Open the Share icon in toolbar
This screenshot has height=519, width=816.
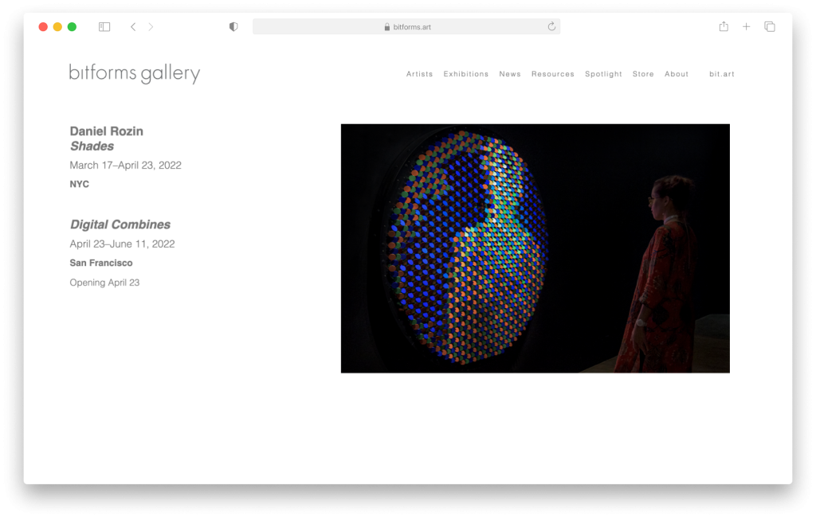[724, 27]
